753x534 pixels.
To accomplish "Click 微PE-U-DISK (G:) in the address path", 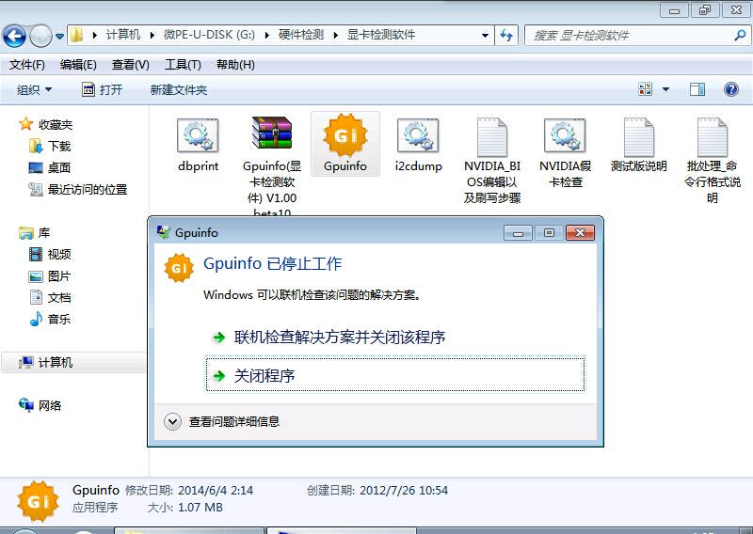I will tap(209, 35).
